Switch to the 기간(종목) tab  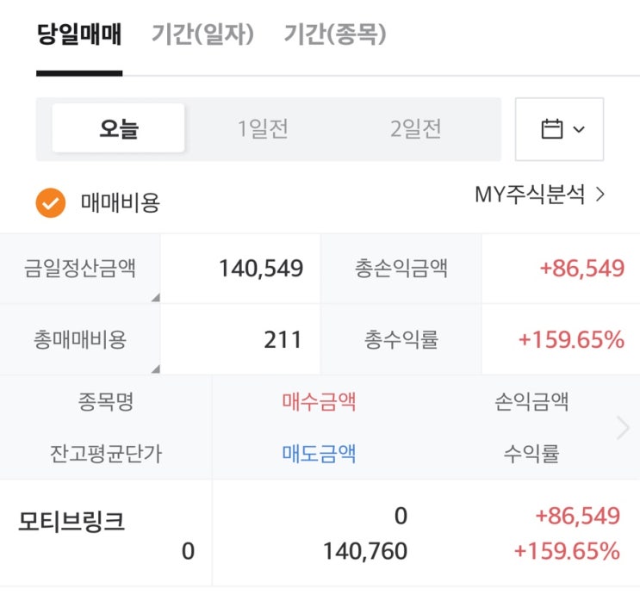click(335, 34)
